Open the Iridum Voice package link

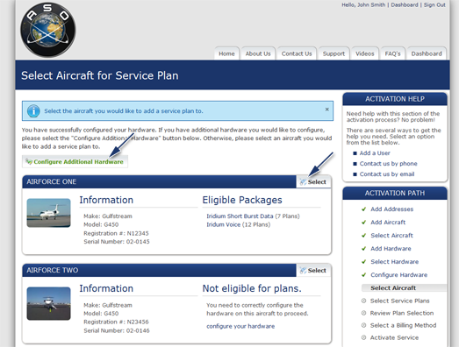(223, 224)
